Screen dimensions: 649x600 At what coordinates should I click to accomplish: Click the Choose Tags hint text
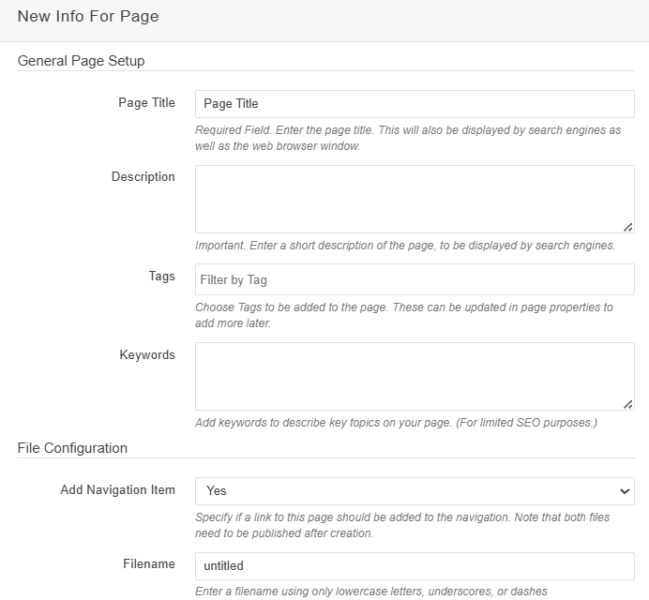[403, 315]
